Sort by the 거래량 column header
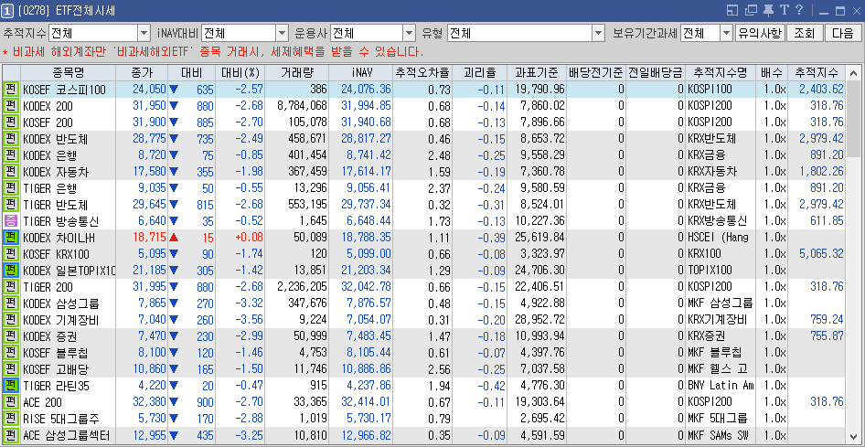 [297, 73]
